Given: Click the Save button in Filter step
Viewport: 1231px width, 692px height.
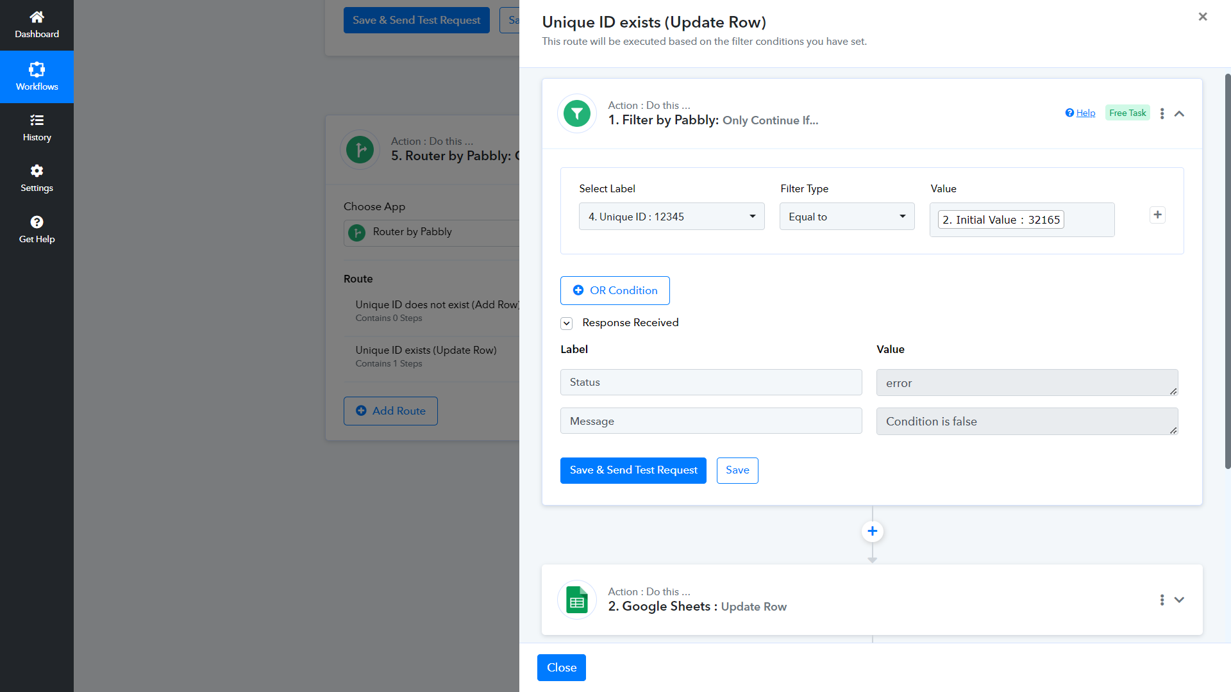Looking at the screenshot, I should coord(737,470).
